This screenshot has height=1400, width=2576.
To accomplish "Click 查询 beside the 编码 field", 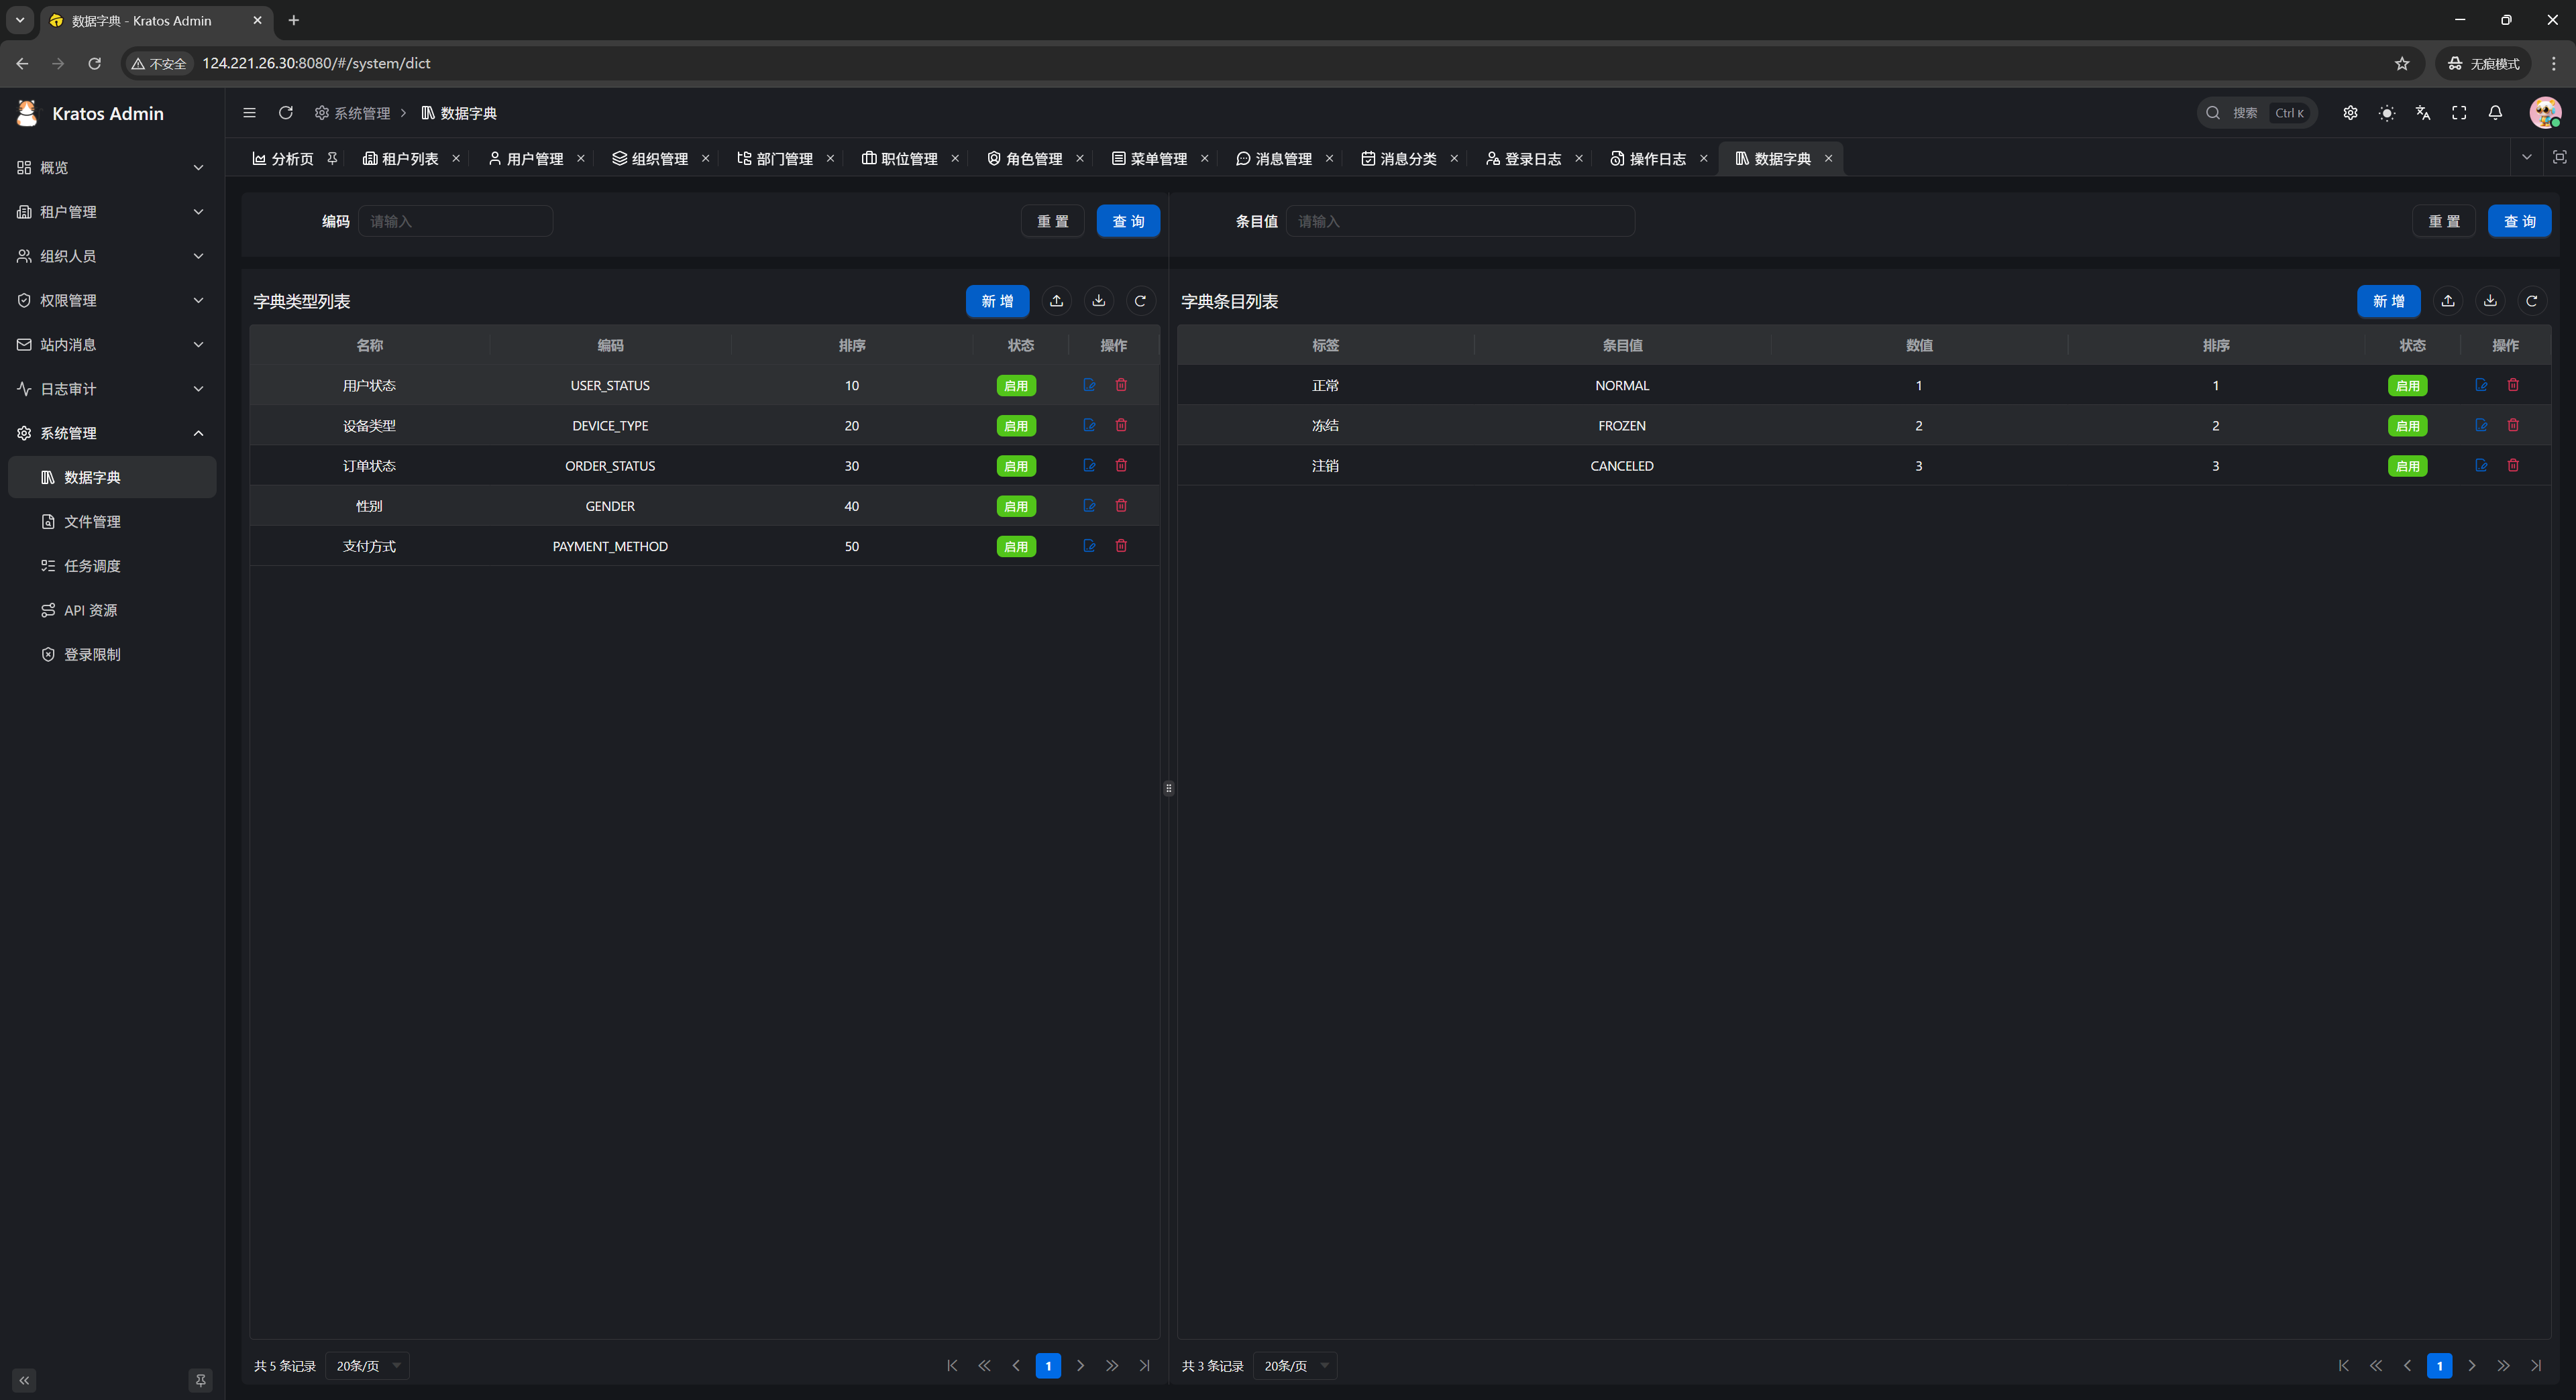I will pyautogui.click(x=1128, y=221).
